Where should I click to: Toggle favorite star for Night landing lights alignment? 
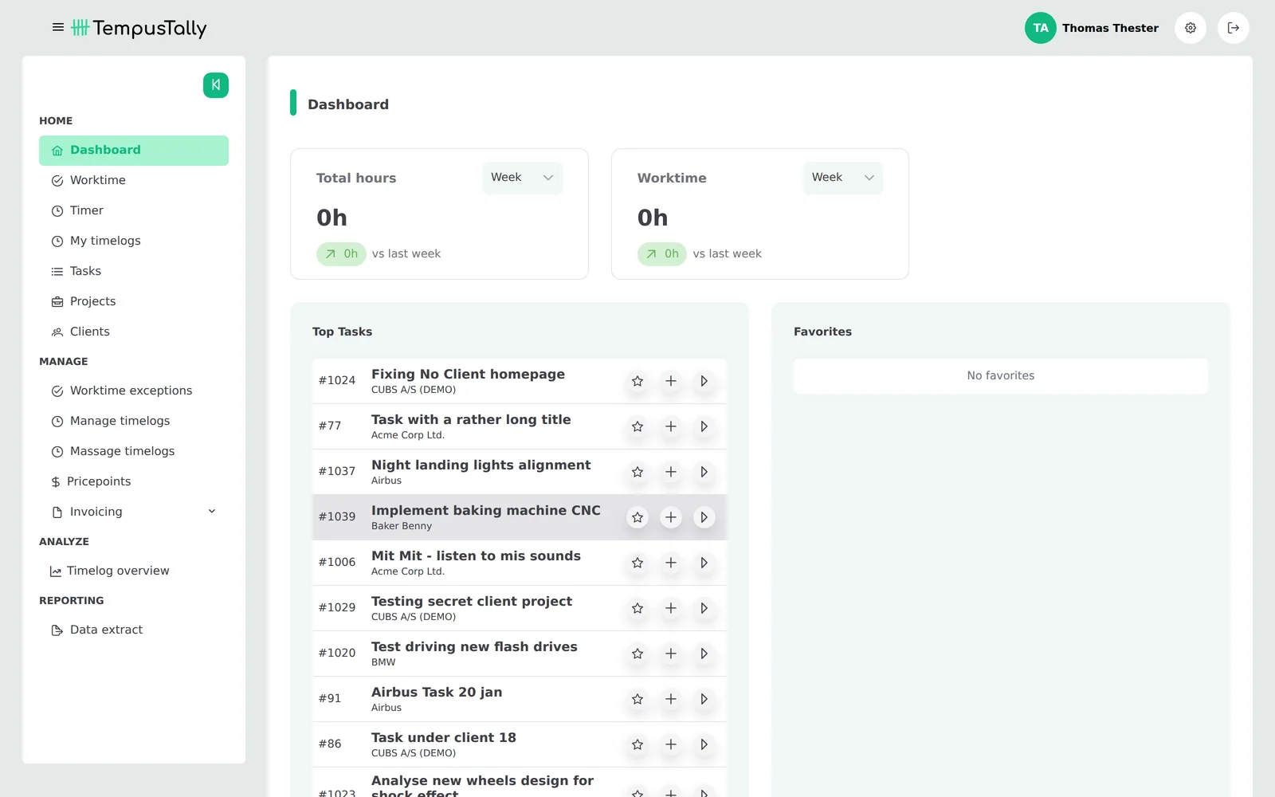(x=637, y=472)
